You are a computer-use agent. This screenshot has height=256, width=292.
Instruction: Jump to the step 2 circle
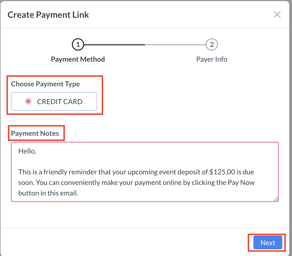(x=212, y=44)
